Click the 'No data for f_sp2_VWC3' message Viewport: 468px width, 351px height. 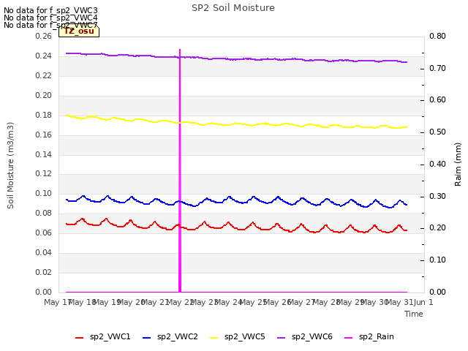[x=50, y=10]
